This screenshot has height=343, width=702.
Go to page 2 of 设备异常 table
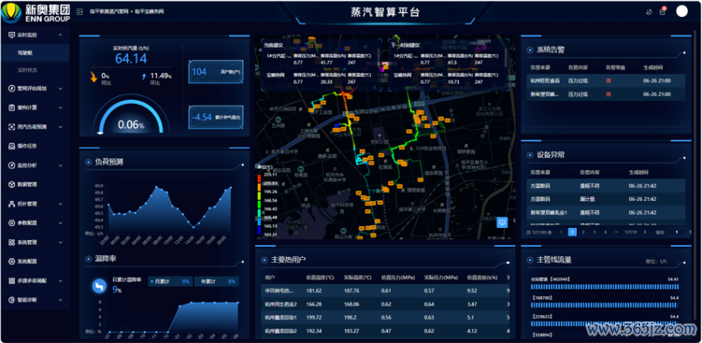pos(583,232)
